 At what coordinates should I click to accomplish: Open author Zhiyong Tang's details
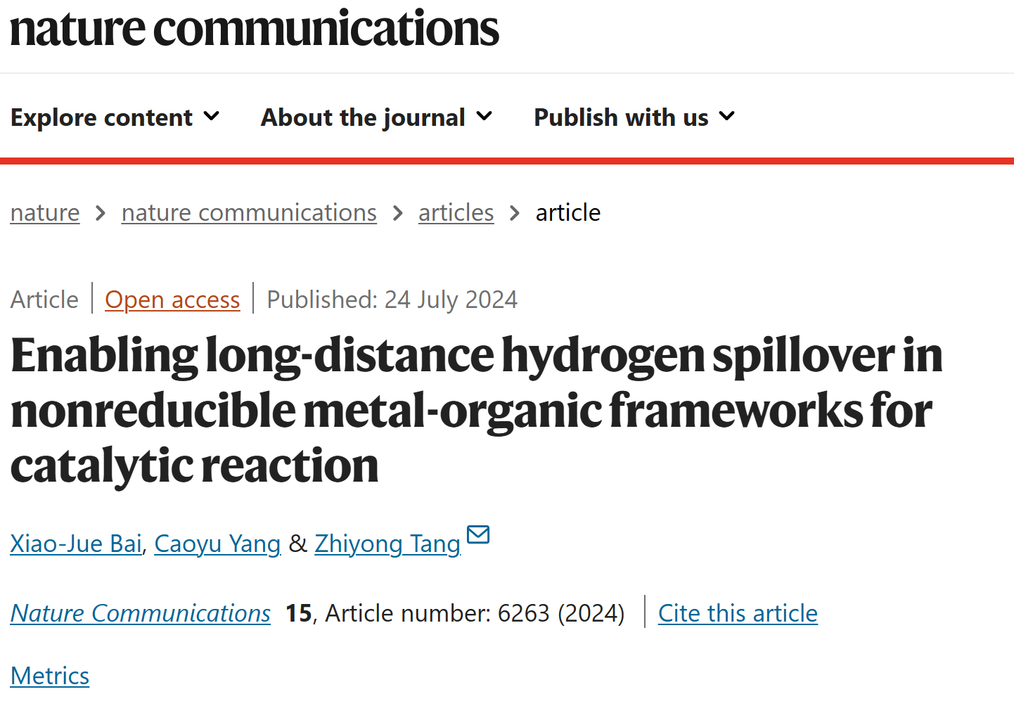point(387,544)
